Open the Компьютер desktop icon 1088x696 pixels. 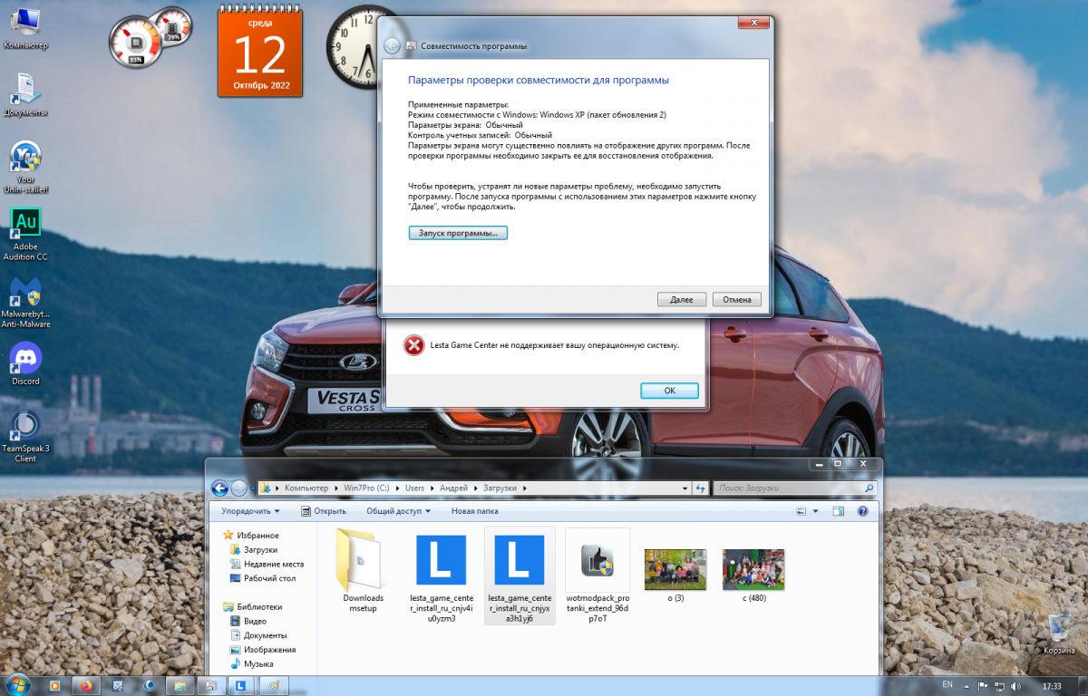[x=25, y=27]
